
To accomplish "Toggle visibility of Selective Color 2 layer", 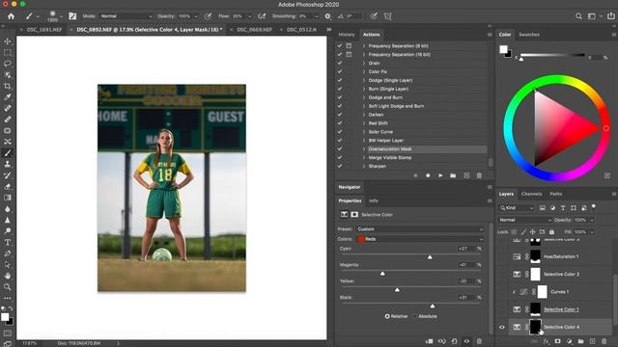I will coord(502,274).
